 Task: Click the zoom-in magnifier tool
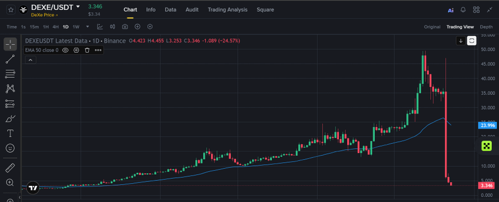click(10, 183)
